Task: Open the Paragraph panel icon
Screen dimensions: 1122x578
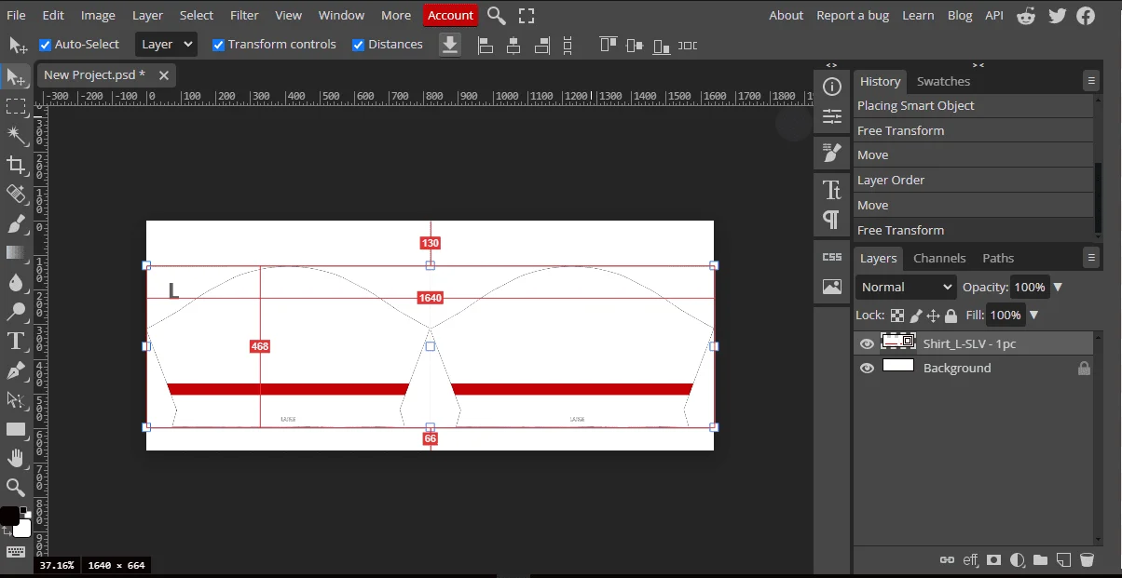Action: click(x=832, y=220)
